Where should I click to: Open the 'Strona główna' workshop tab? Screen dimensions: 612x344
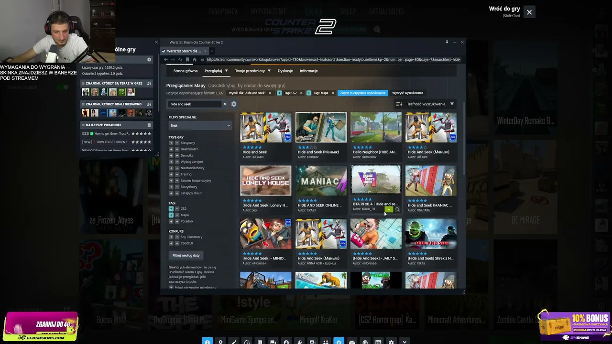point(186,71)
